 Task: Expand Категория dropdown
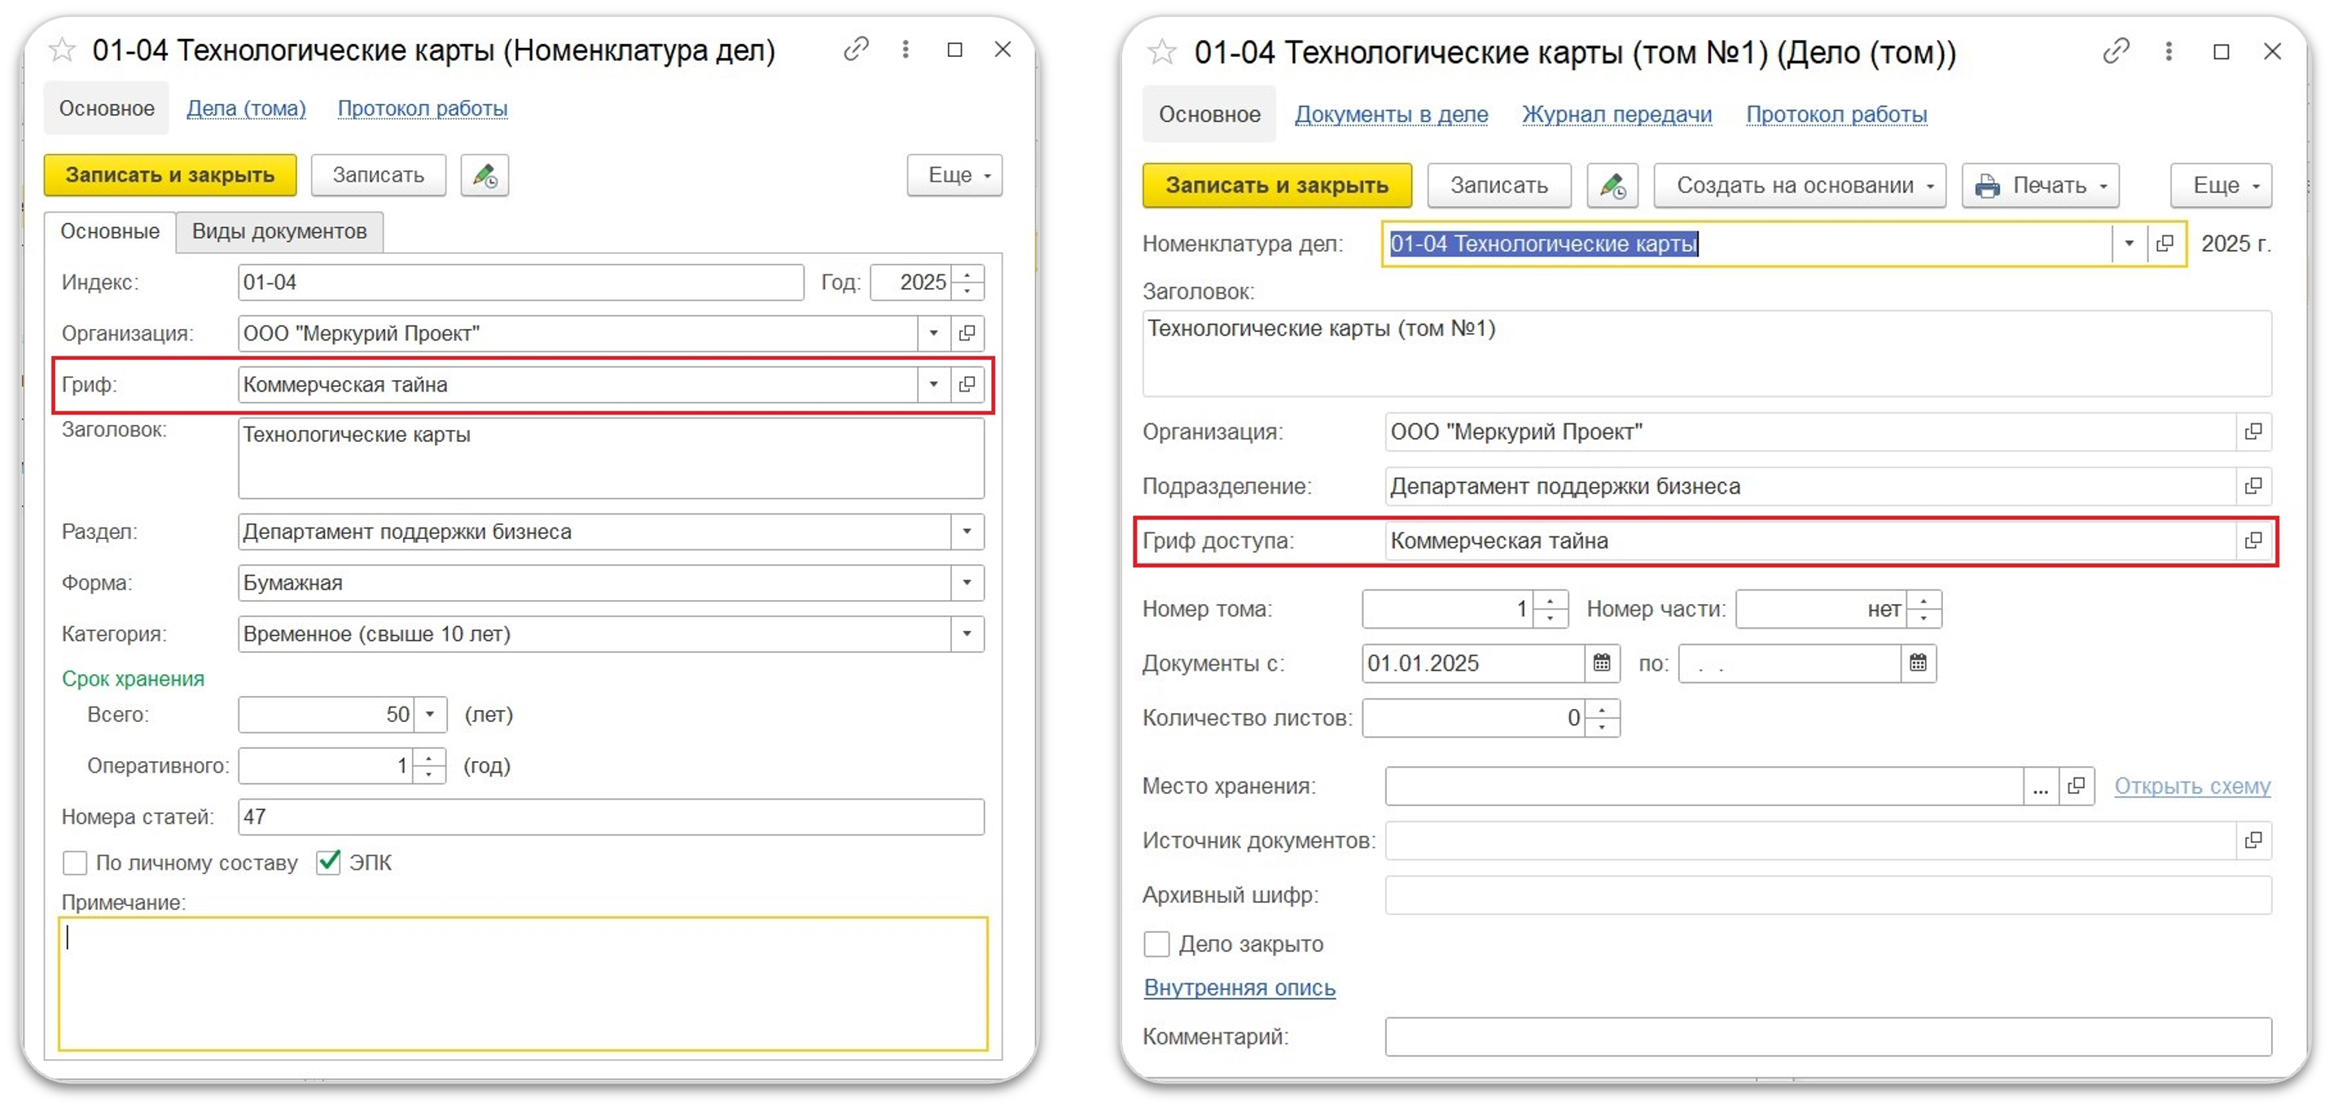coord(967,634)
